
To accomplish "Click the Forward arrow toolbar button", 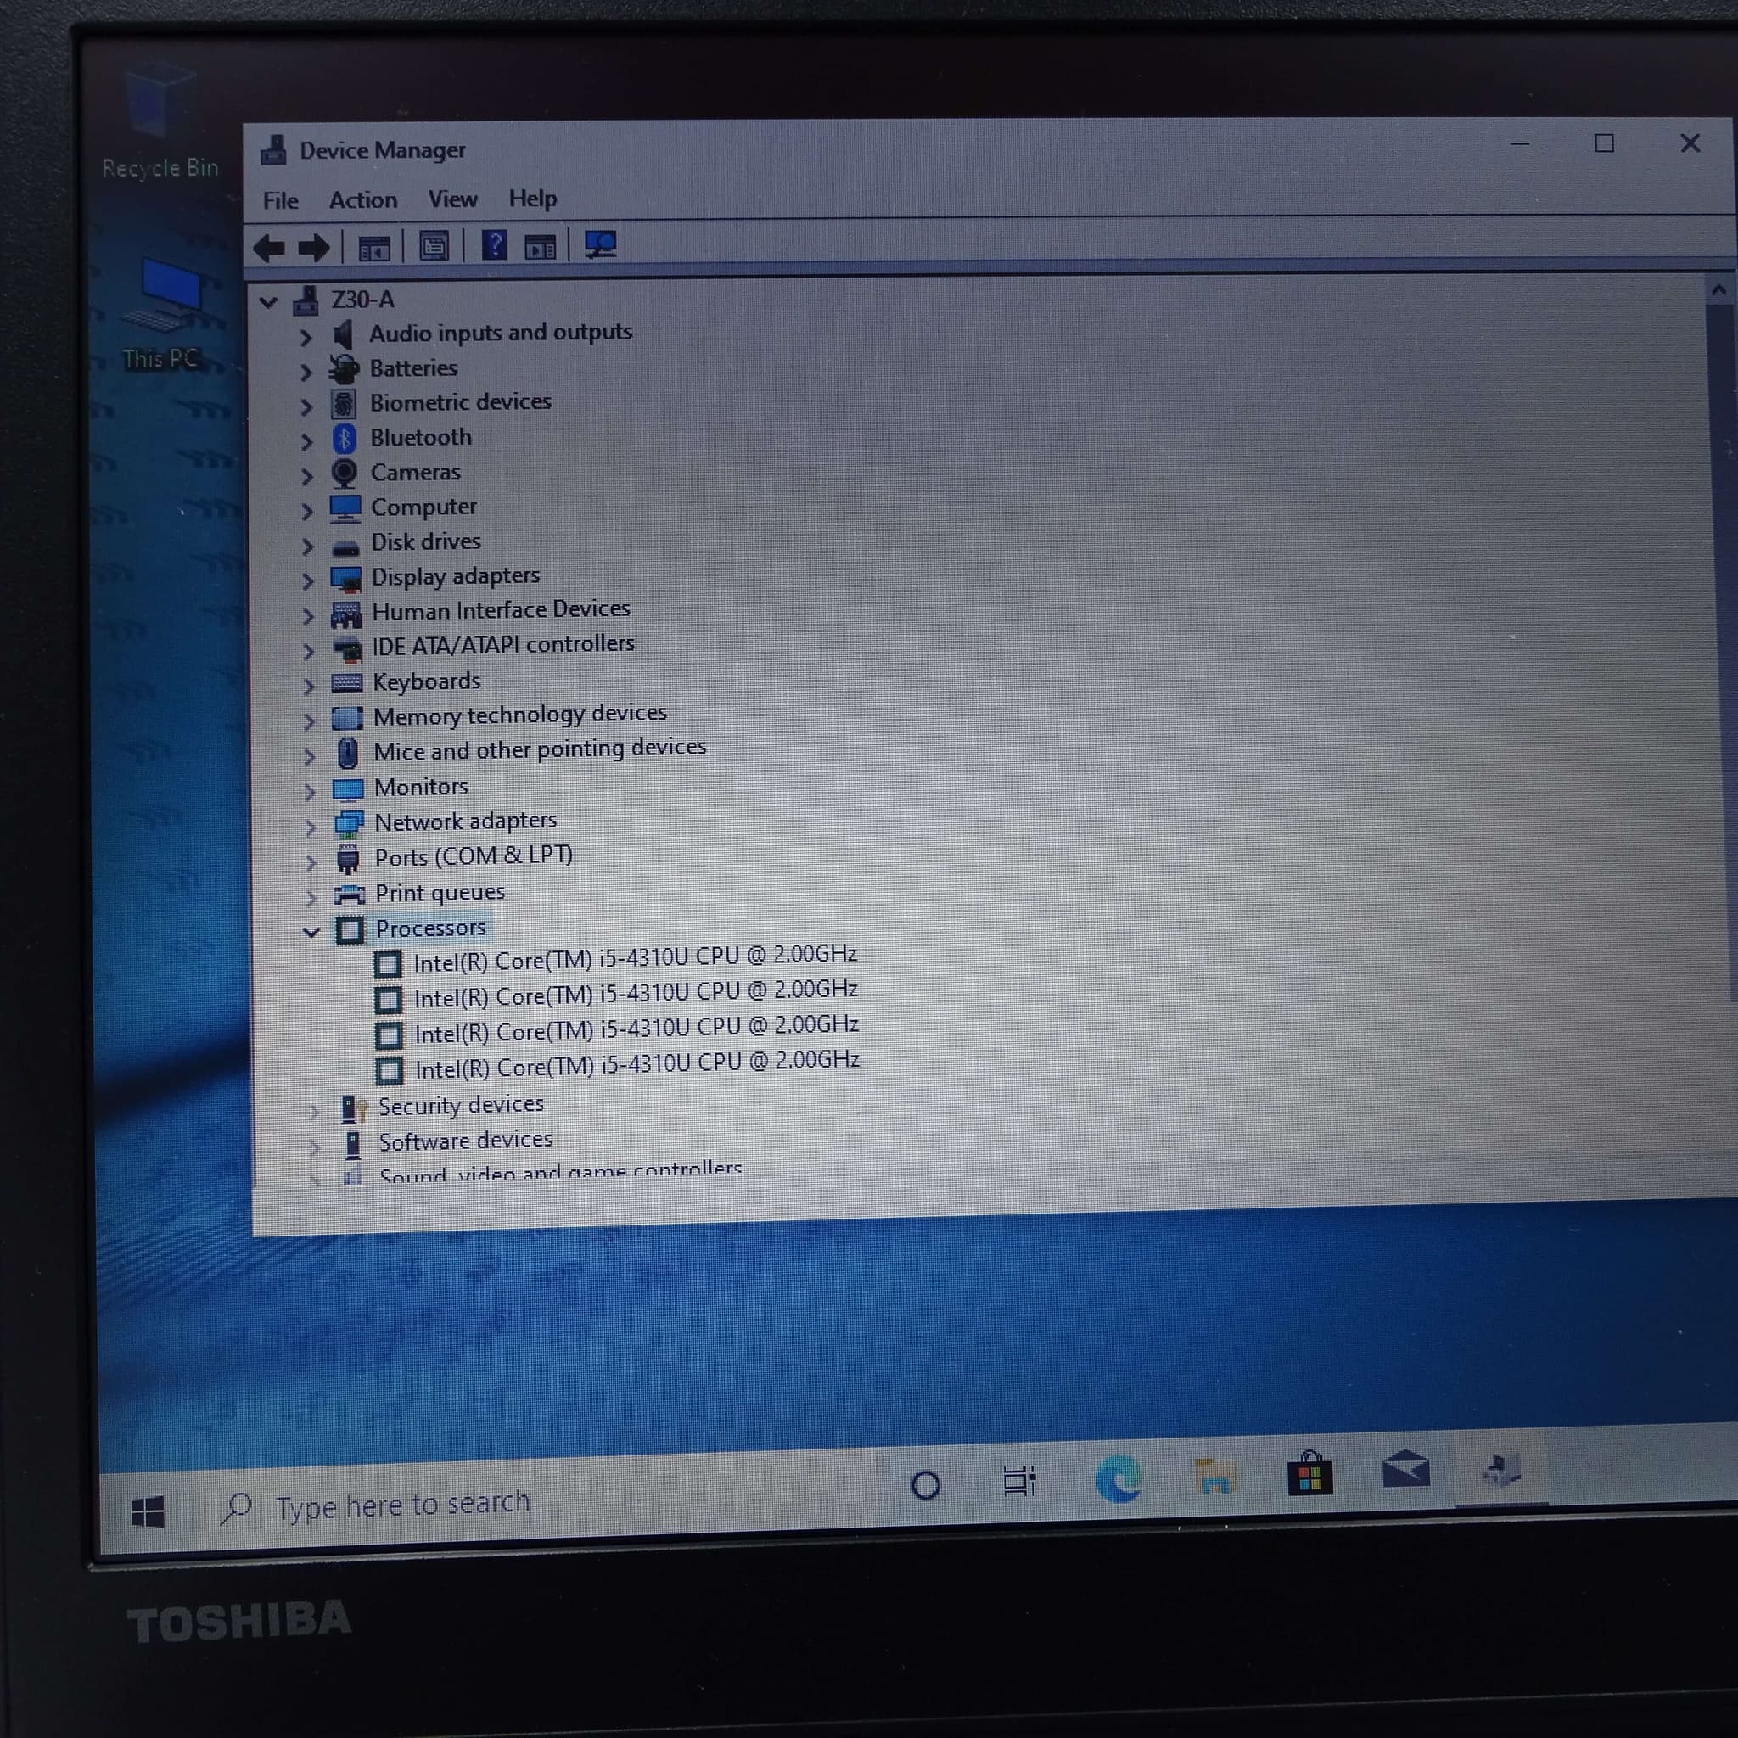I will (314, 248).
